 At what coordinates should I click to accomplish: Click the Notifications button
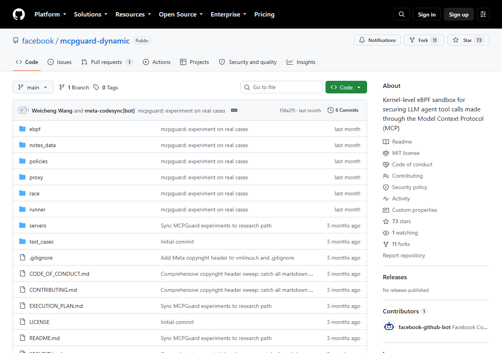[x=377, y=40]
